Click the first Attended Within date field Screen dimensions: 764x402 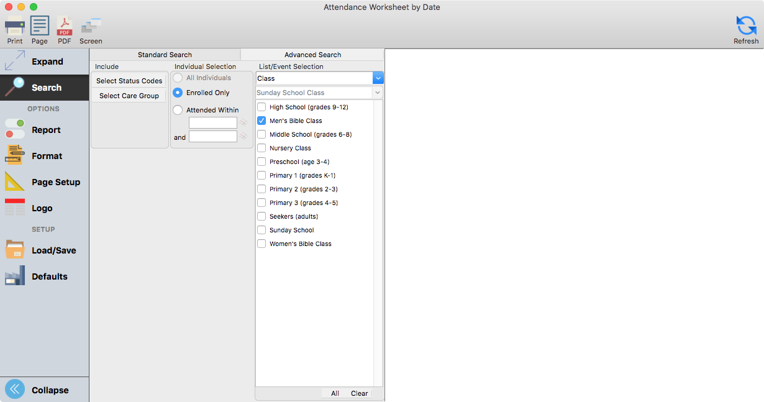(x=212, y=123)
